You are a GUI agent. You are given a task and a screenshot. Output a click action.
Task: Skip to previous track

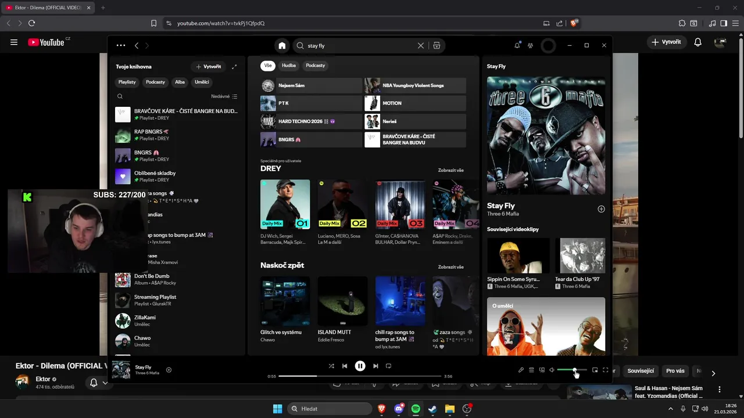click(x=345, y=366)
